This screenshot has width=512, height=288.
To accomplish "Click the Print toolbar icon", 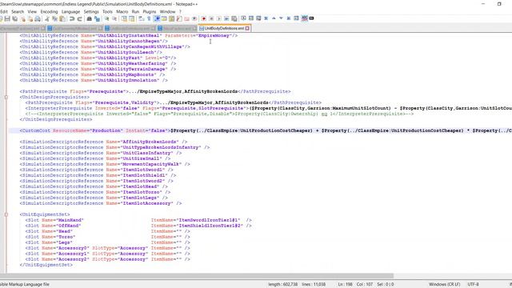I will pyautogui.click(x=38, y=18).
